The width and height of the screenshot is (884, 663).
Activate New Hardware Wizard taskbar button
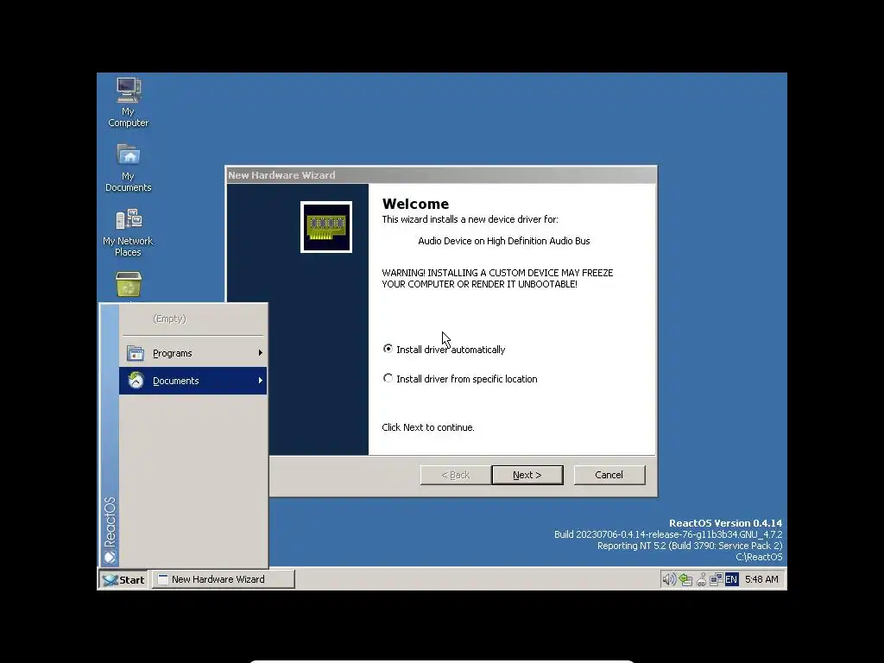pos(224,579)
